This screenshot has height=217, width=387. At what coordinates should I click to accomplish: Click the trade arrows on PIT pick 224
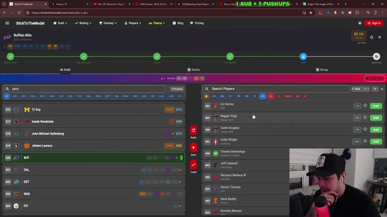click(180, 206)
